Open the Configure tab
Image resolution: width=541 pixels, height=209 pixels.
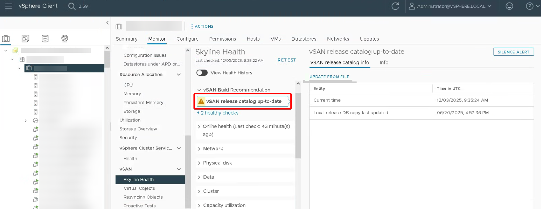187,39
